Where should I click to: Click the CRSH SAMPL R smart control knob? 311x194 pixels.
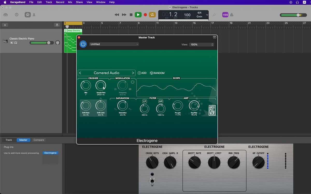(170, 162)
